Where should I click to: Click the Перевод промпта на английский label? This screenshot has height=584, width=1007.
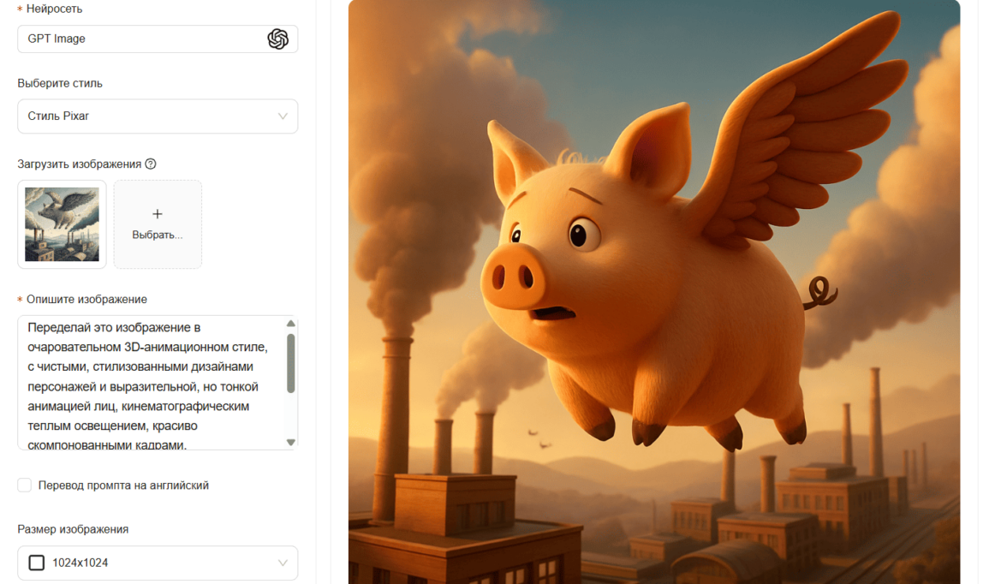pos(123,485)
